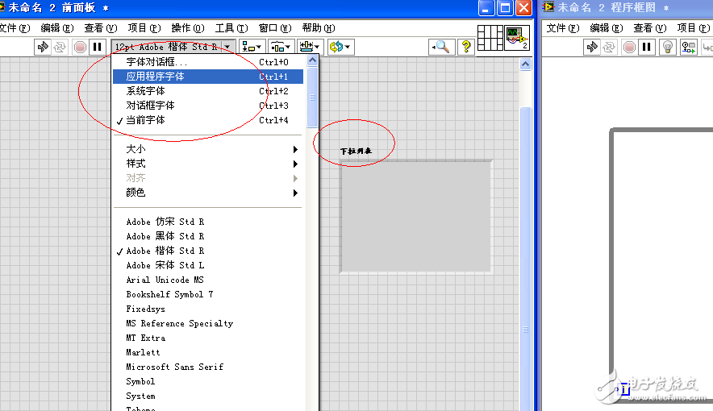Click the magnifier Search icon
The height and width of the screenshot is (411, 713).
[441, 47]
